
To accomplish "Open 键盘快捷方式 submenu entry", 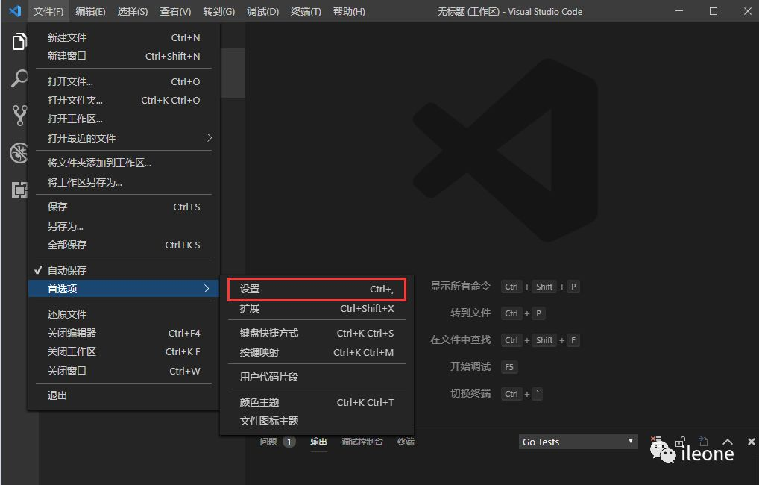I will point(317,334).
